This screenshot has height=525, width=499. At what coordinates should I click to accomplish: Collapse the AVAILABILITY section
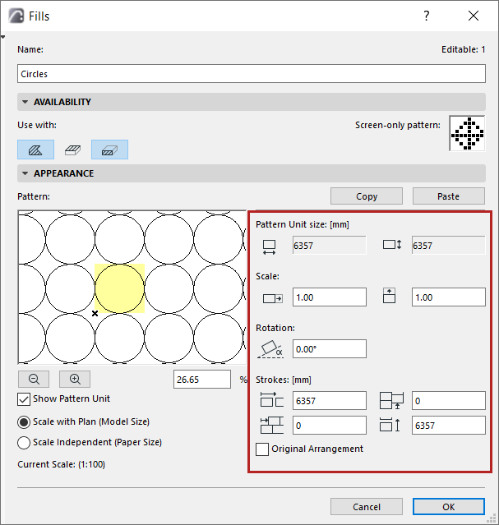coord(25,102)
